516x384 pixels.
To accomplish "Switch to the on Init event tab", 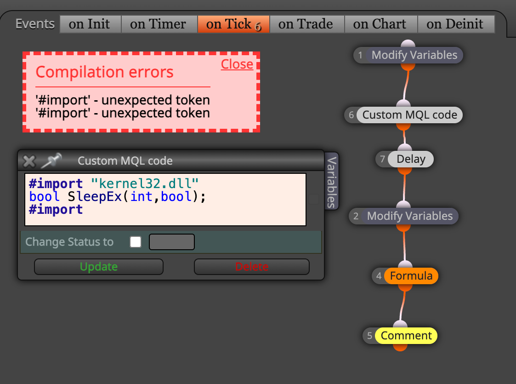I will pos(90,24).
